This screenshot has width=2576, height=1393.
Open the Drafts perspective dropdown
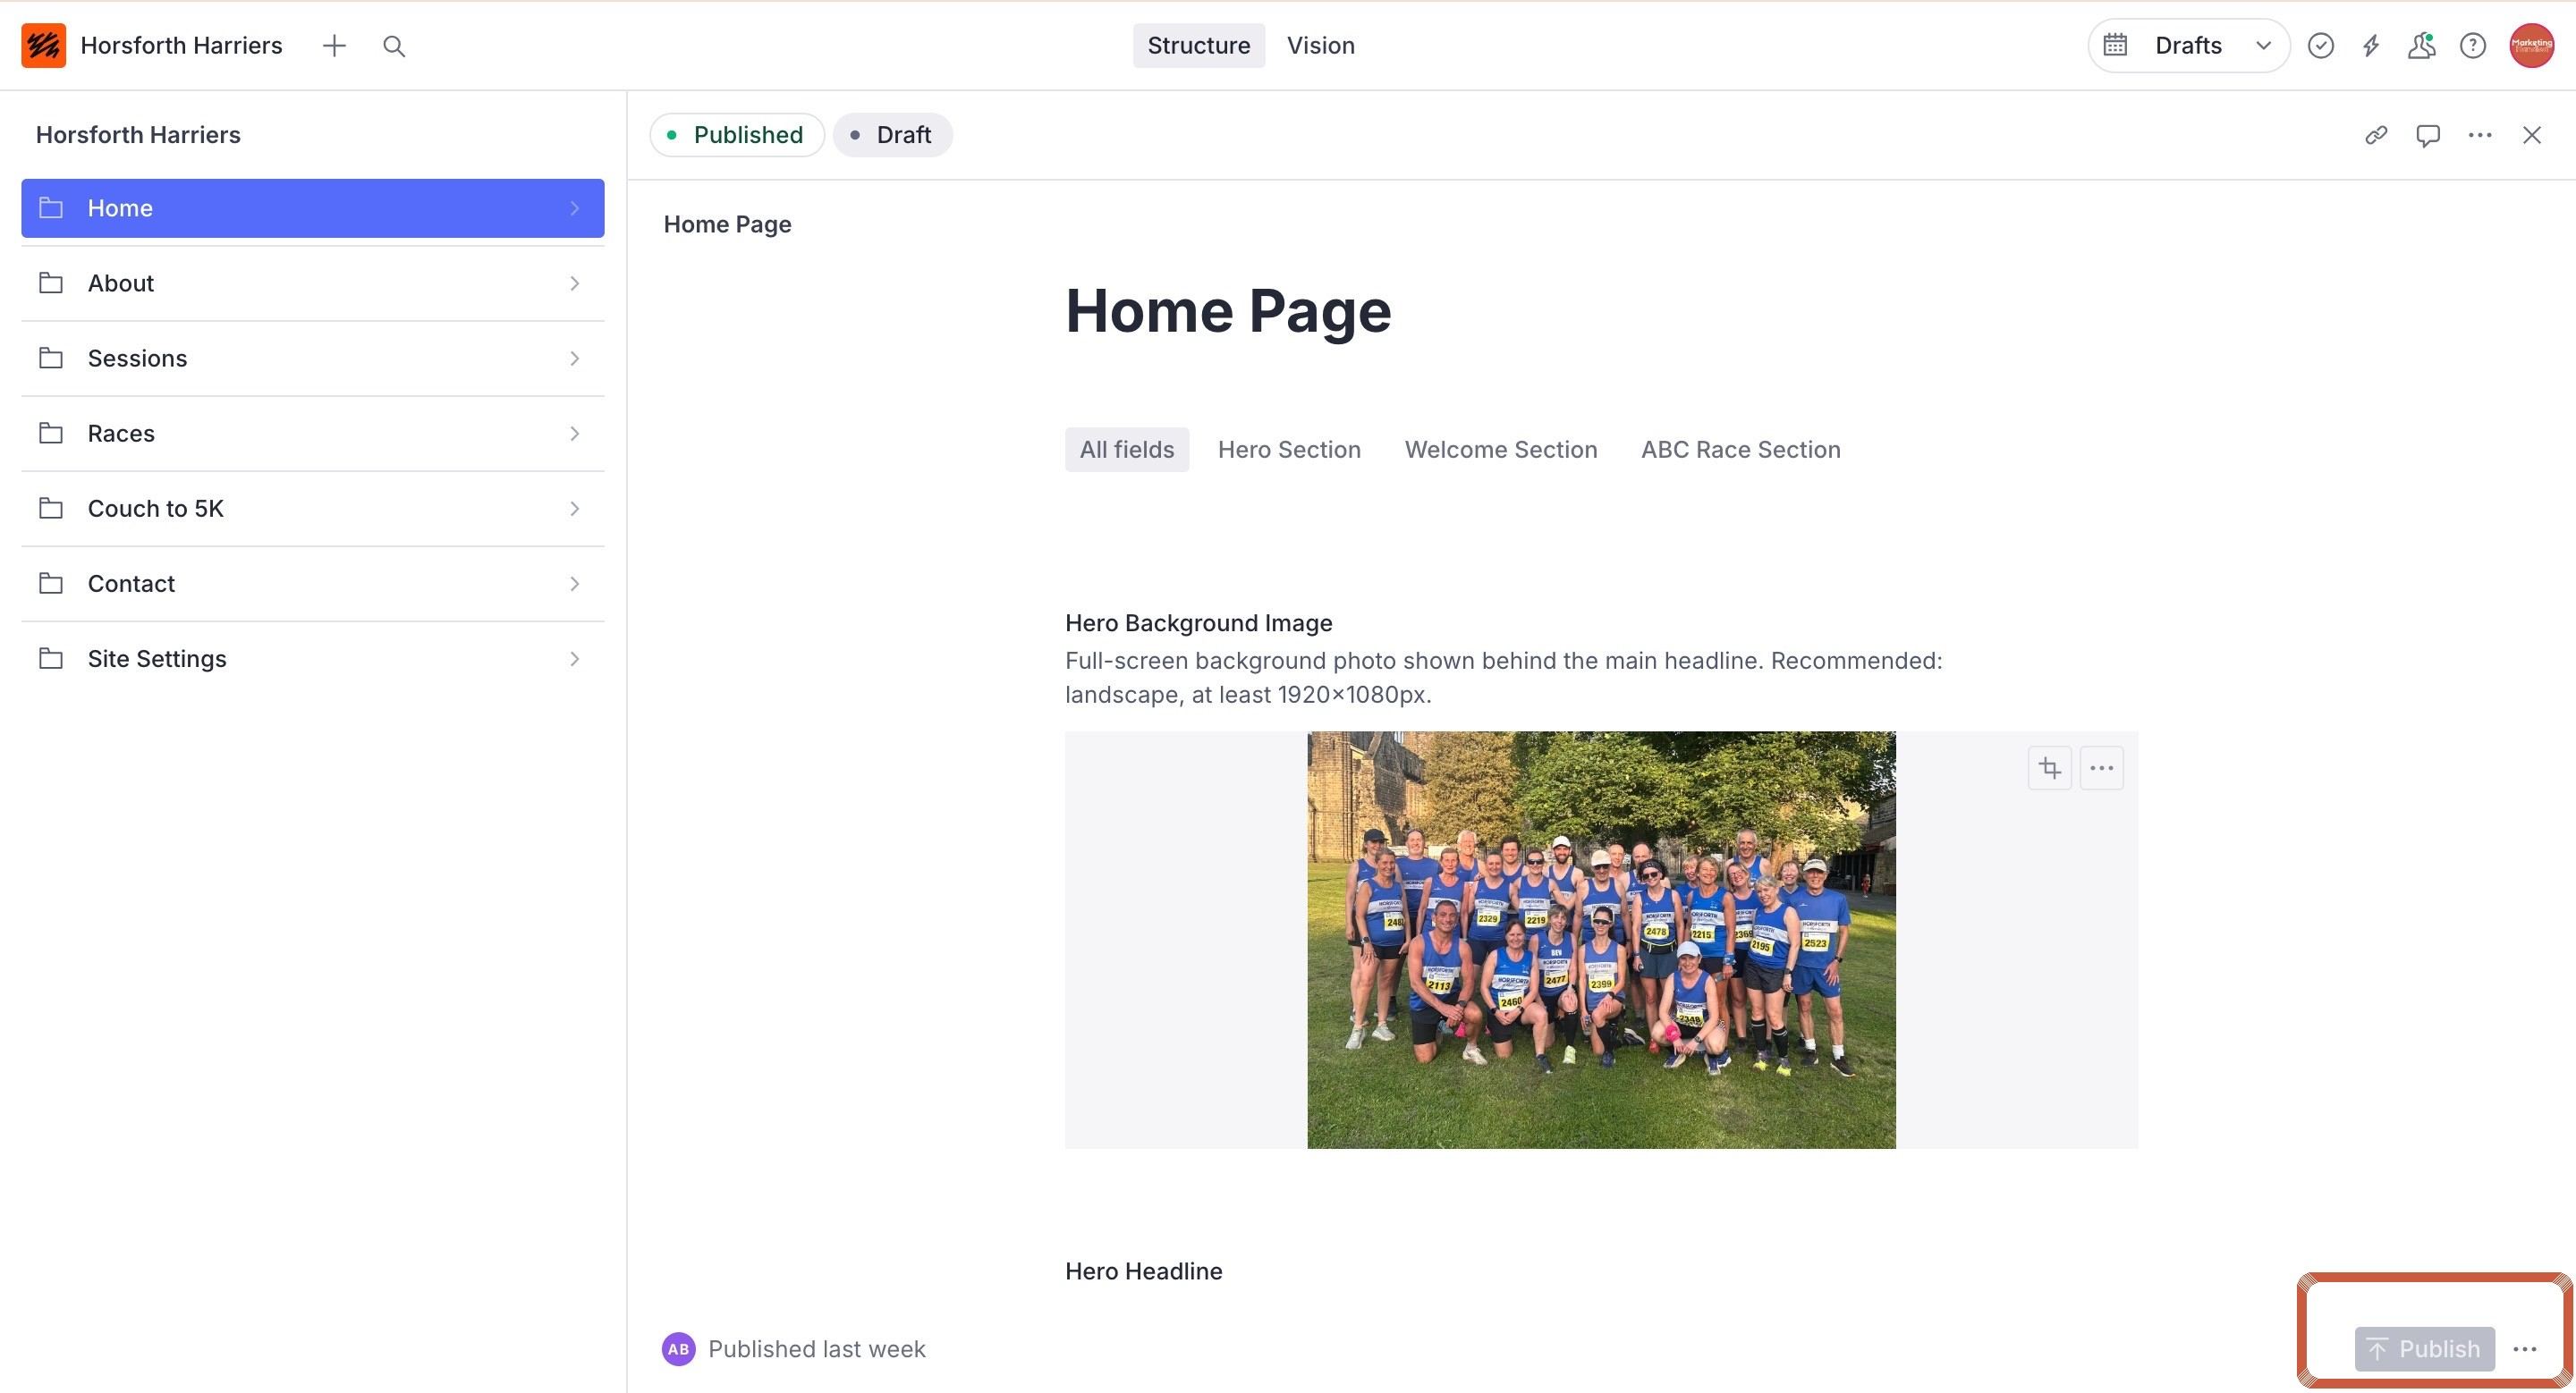[2189, 46]
